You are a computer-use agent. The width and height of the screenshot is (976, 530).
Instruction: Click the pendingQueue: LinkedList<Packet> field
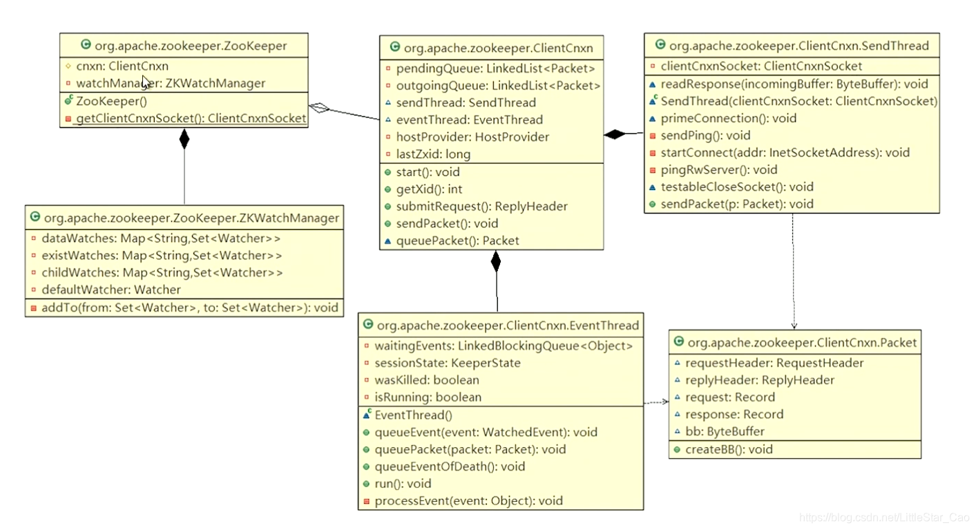pos(495,68)
